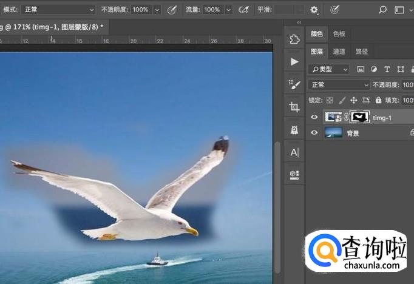Open the 路径 panel tab
Screen dimensions: 414x284
[x=362, y=52]
